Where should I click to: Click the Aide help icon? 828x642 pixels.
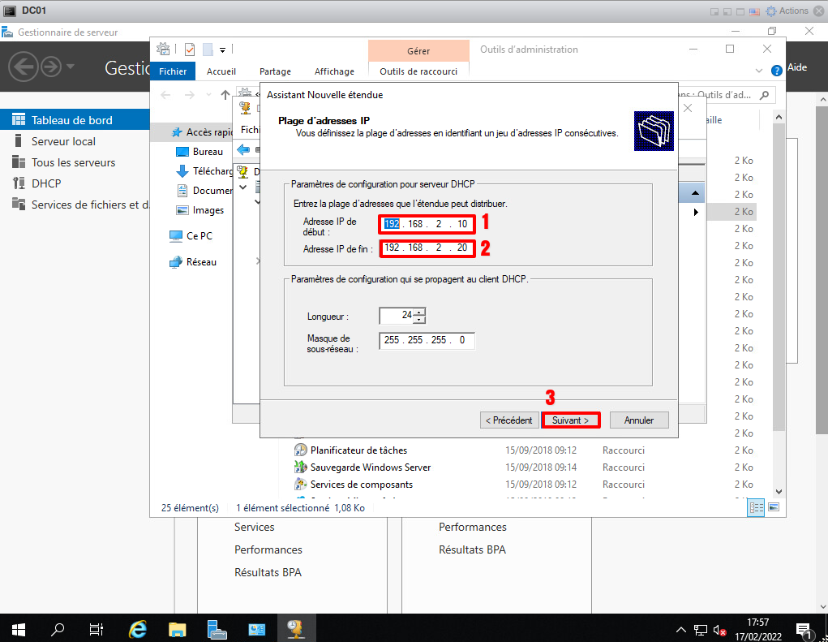pyautogui.click(x=777, y=69)
